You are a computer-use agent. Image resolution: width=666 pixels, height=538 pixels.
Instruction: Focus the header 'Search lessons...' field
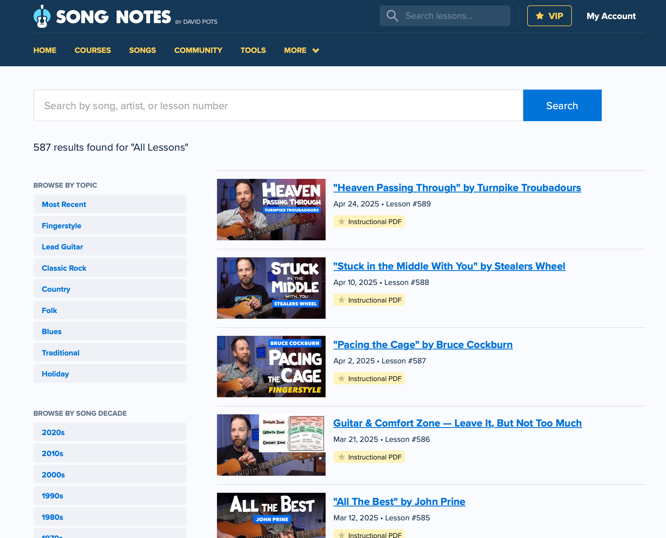(445, 16)
